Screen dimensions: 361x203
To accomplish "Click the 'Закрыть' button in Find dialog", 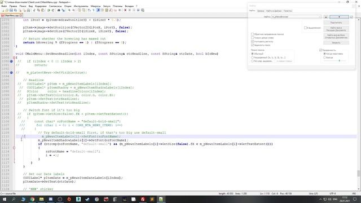I will (336, 43).
